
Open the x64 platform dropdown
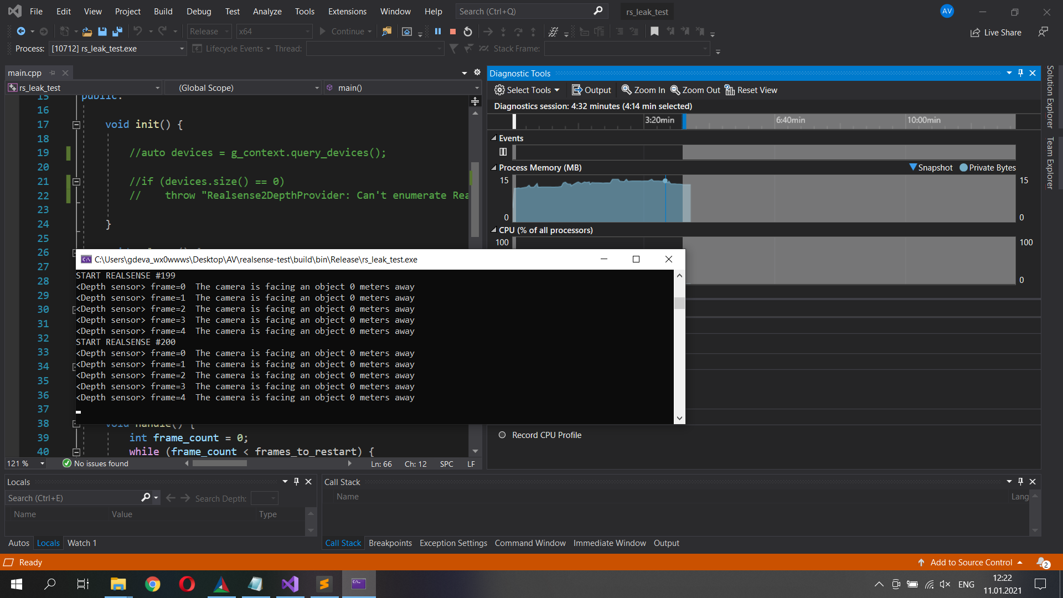274,31
